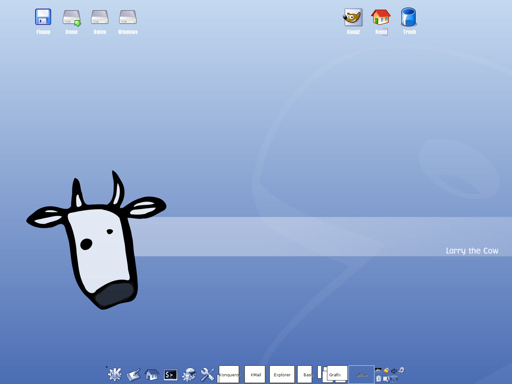Click the CD player tray icon
This screenshot has width=512, height=384.
pos(402,371)
